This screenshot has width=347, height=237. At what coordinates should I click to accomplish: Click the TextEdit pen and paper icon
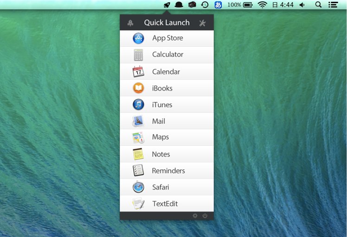click(x=138, y=203)
